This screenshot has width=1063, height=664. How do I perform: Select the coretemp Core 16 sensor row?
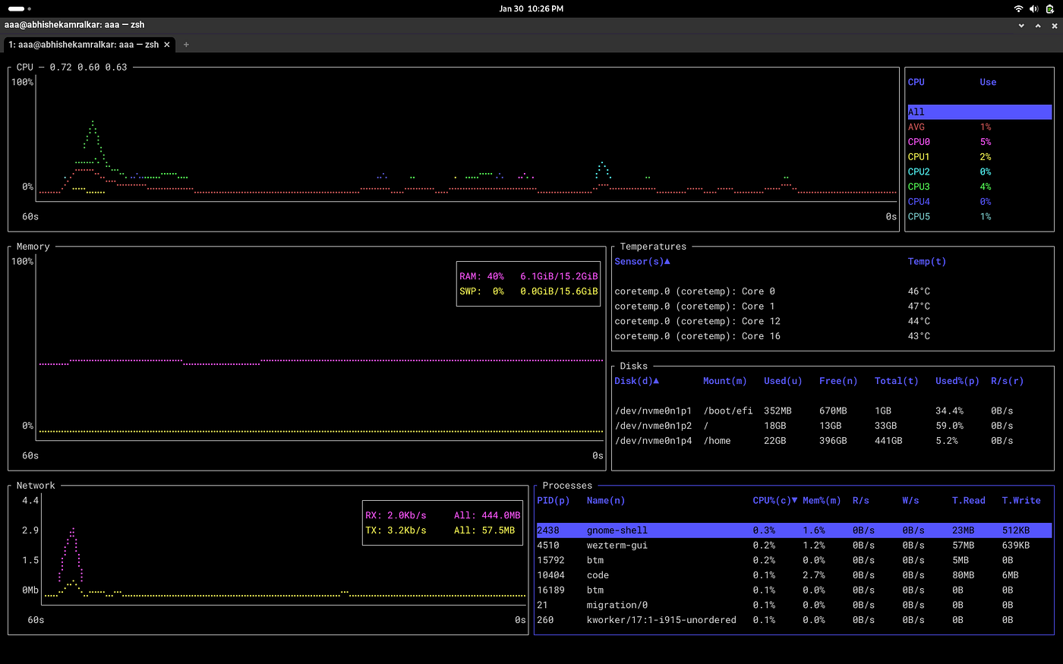[x=833, y=336]
